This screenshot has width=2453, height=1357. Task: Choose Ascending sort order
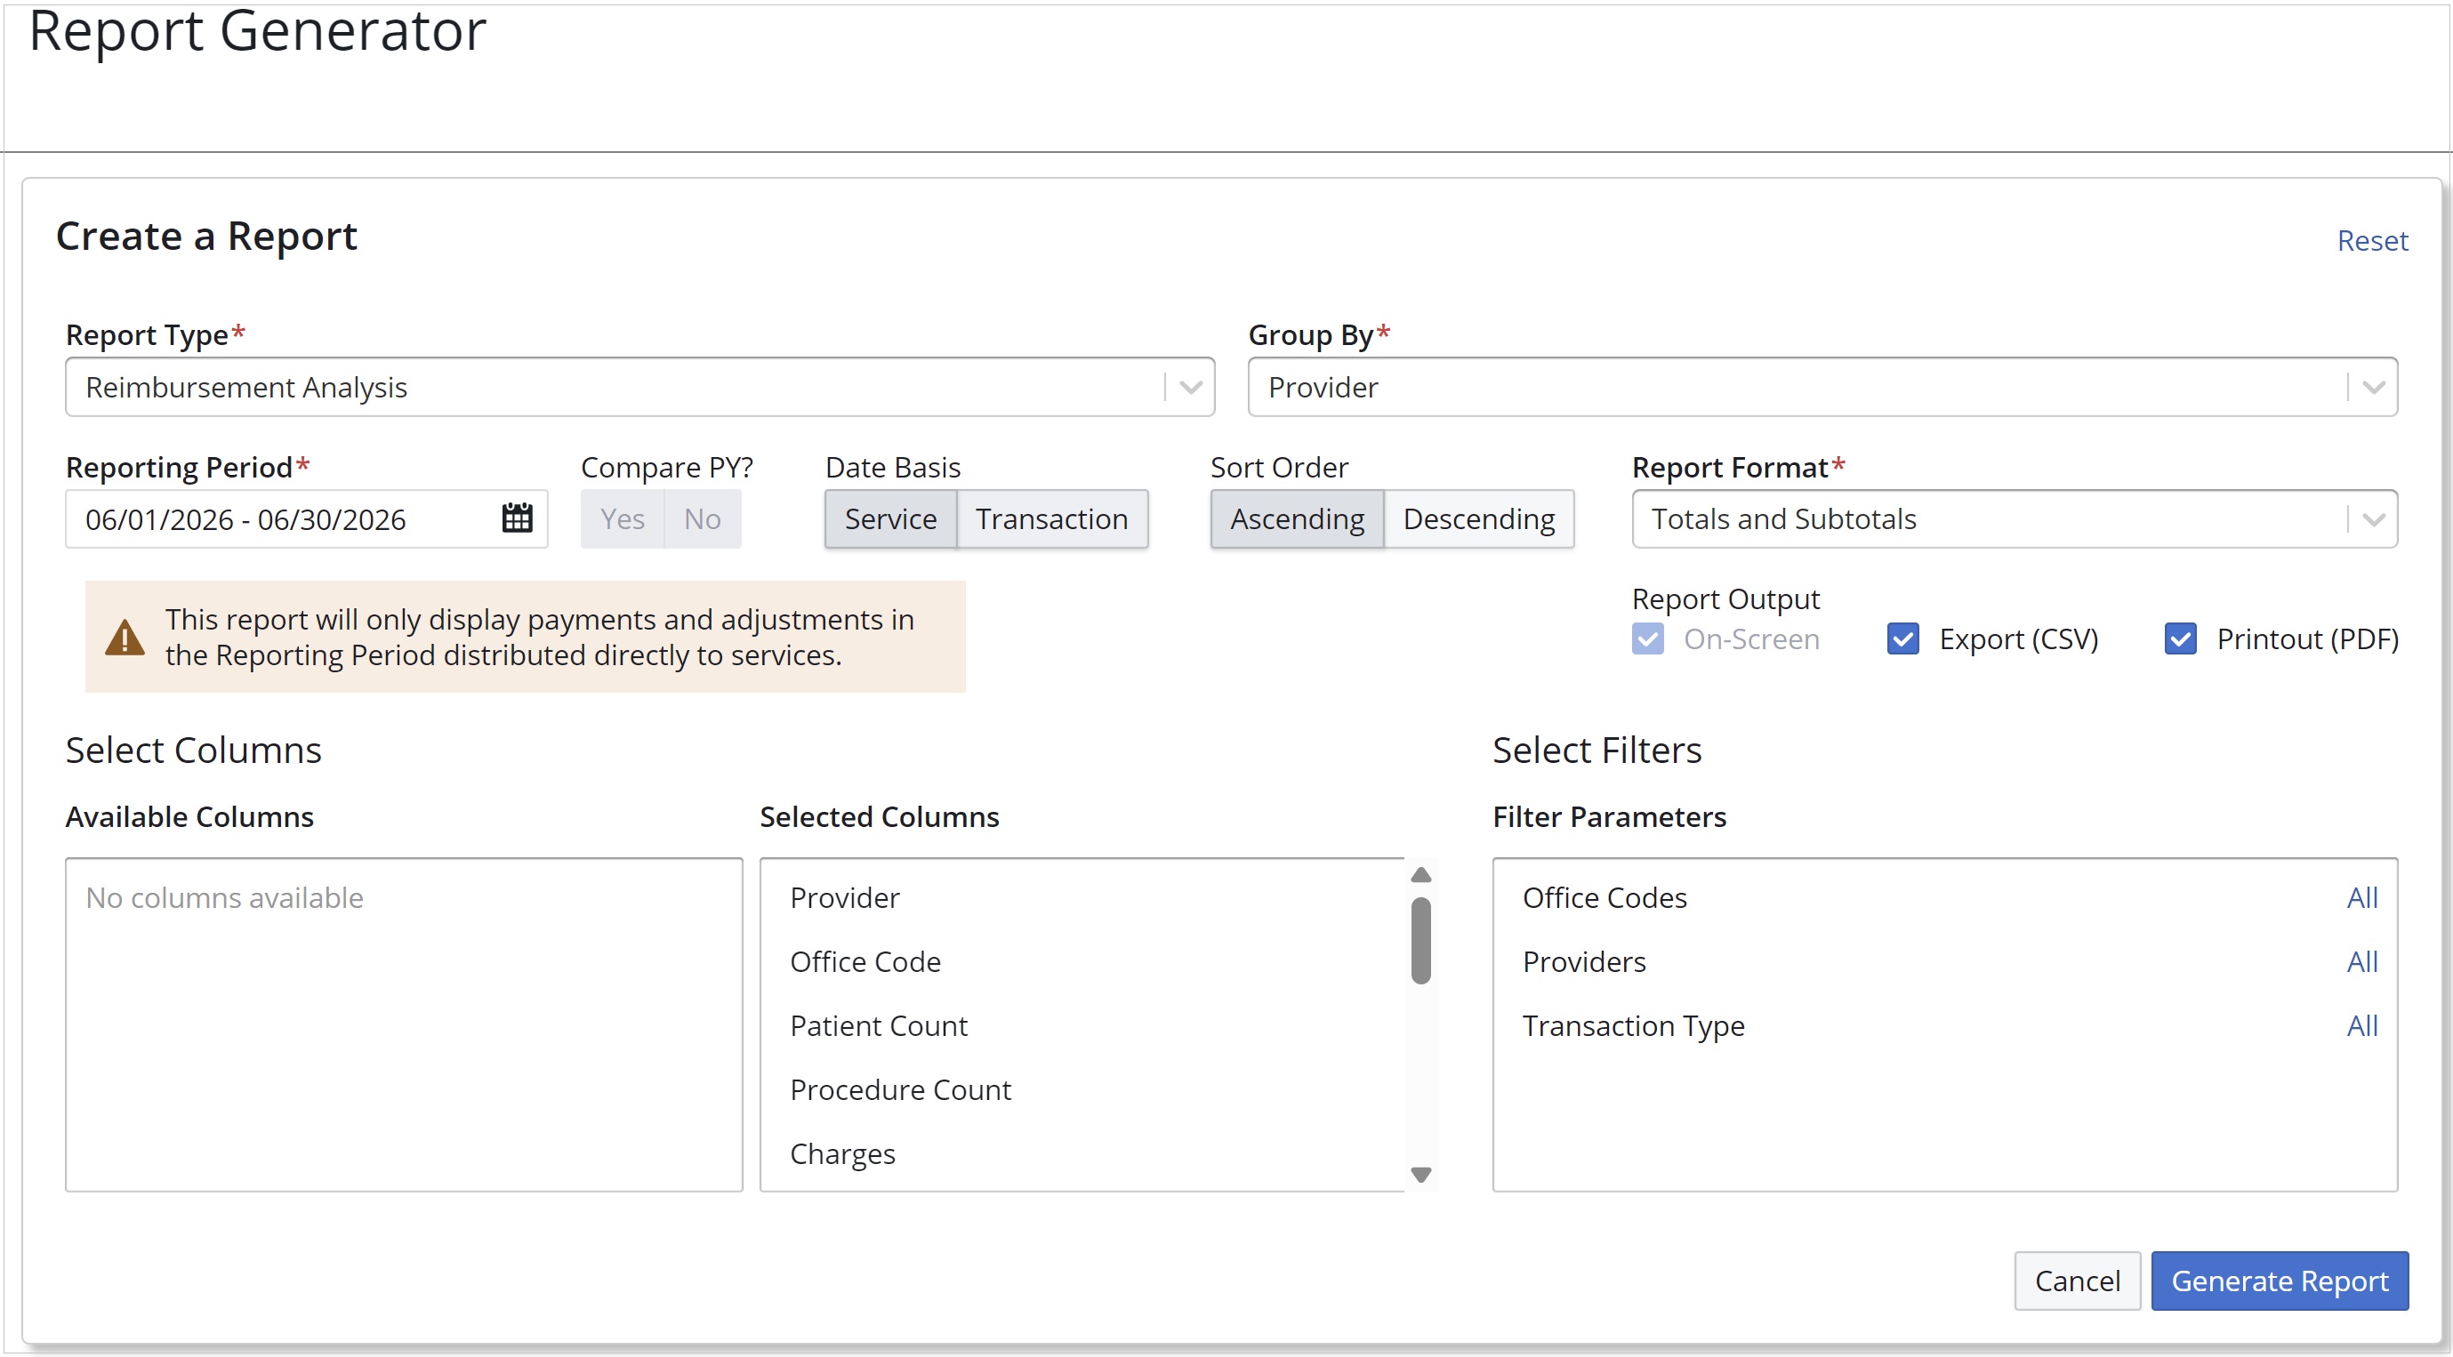coord(1297,519)
